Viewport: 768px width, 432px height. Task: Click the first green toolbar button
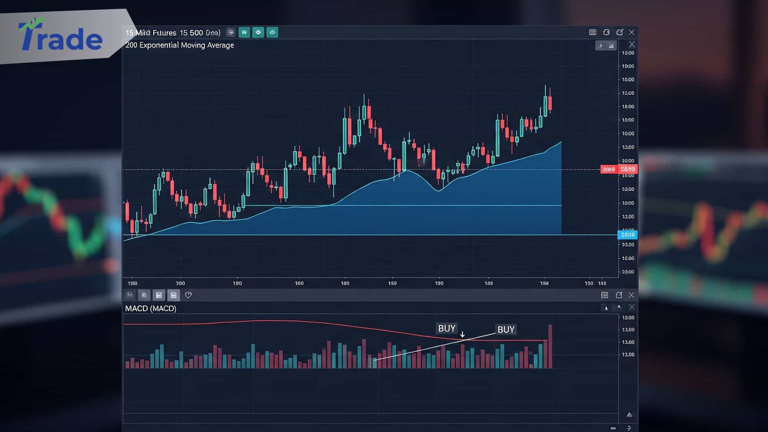[x=244, y=32]
